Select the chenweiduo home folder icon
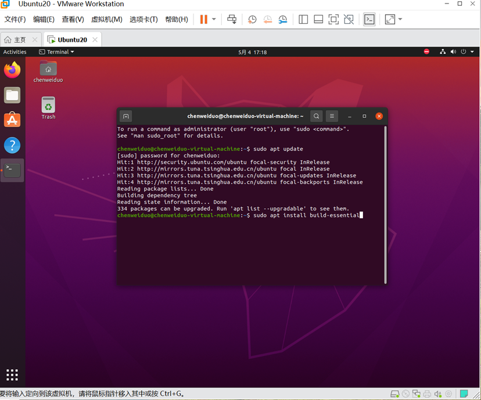The height and width of the screenshot is (400, 481). click(x=48, y=72)
